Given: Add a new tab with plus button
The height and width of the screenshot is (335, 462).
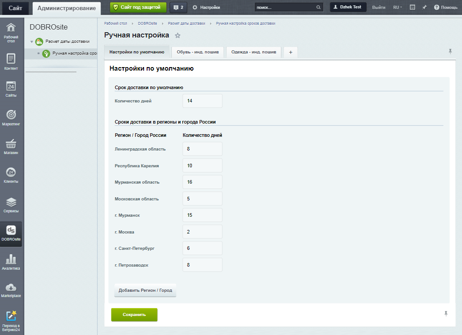Looking at the screenshot, I should (291, 52).
